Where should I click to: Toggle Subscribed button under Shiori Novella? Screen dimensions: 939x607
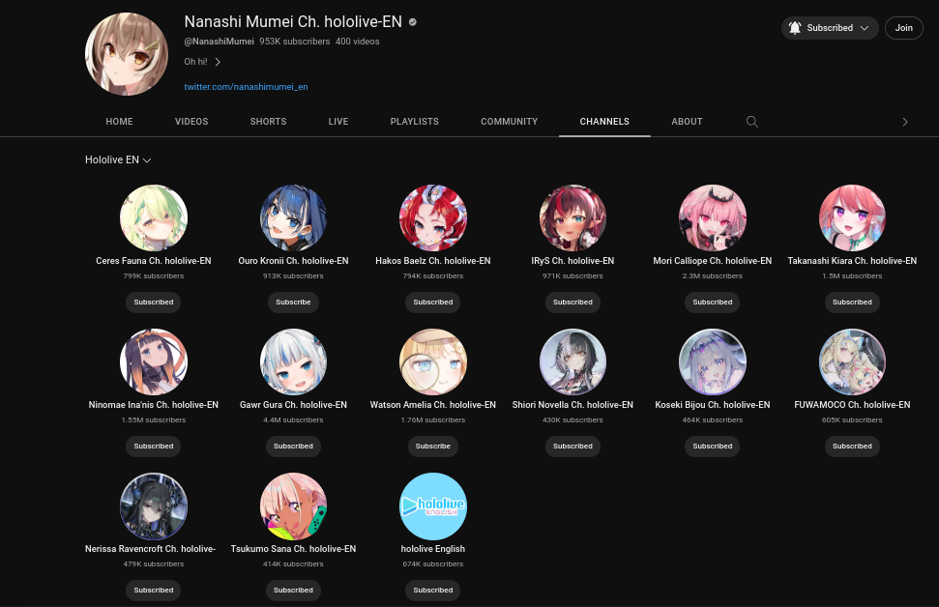572,447
